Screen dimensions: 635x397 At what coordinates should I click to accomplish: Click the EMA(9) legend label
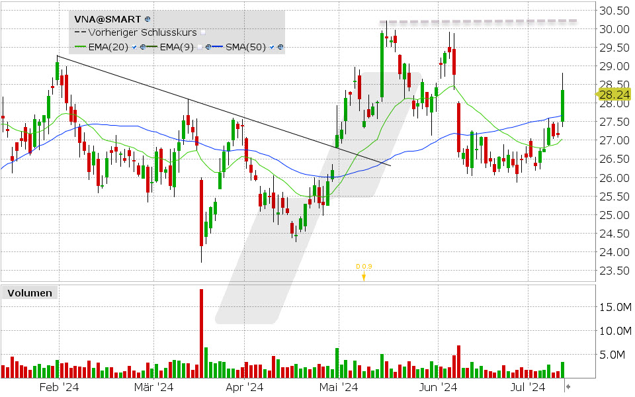pyautogui.click(x=177, y=47)
